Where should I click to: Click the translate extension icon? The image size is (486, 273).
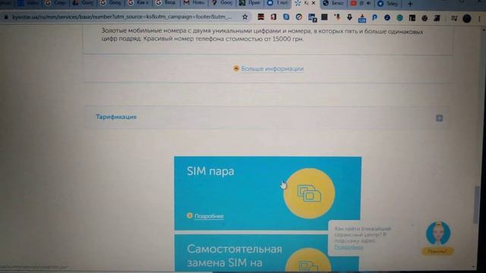(312, 17)
